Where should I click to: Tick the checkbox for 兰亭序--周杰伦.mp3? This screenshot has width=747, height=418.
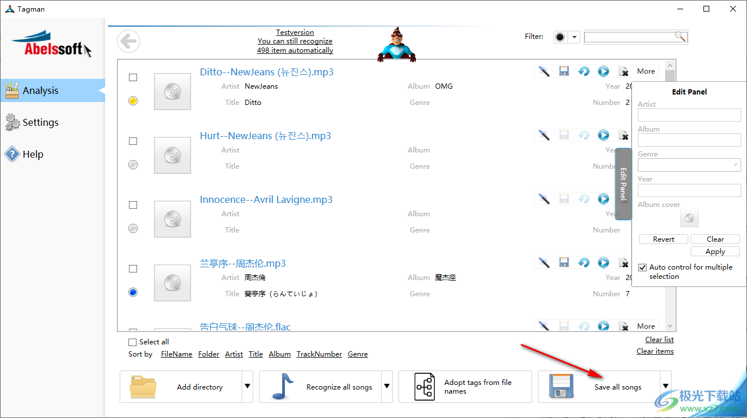[x=133, y=268]
